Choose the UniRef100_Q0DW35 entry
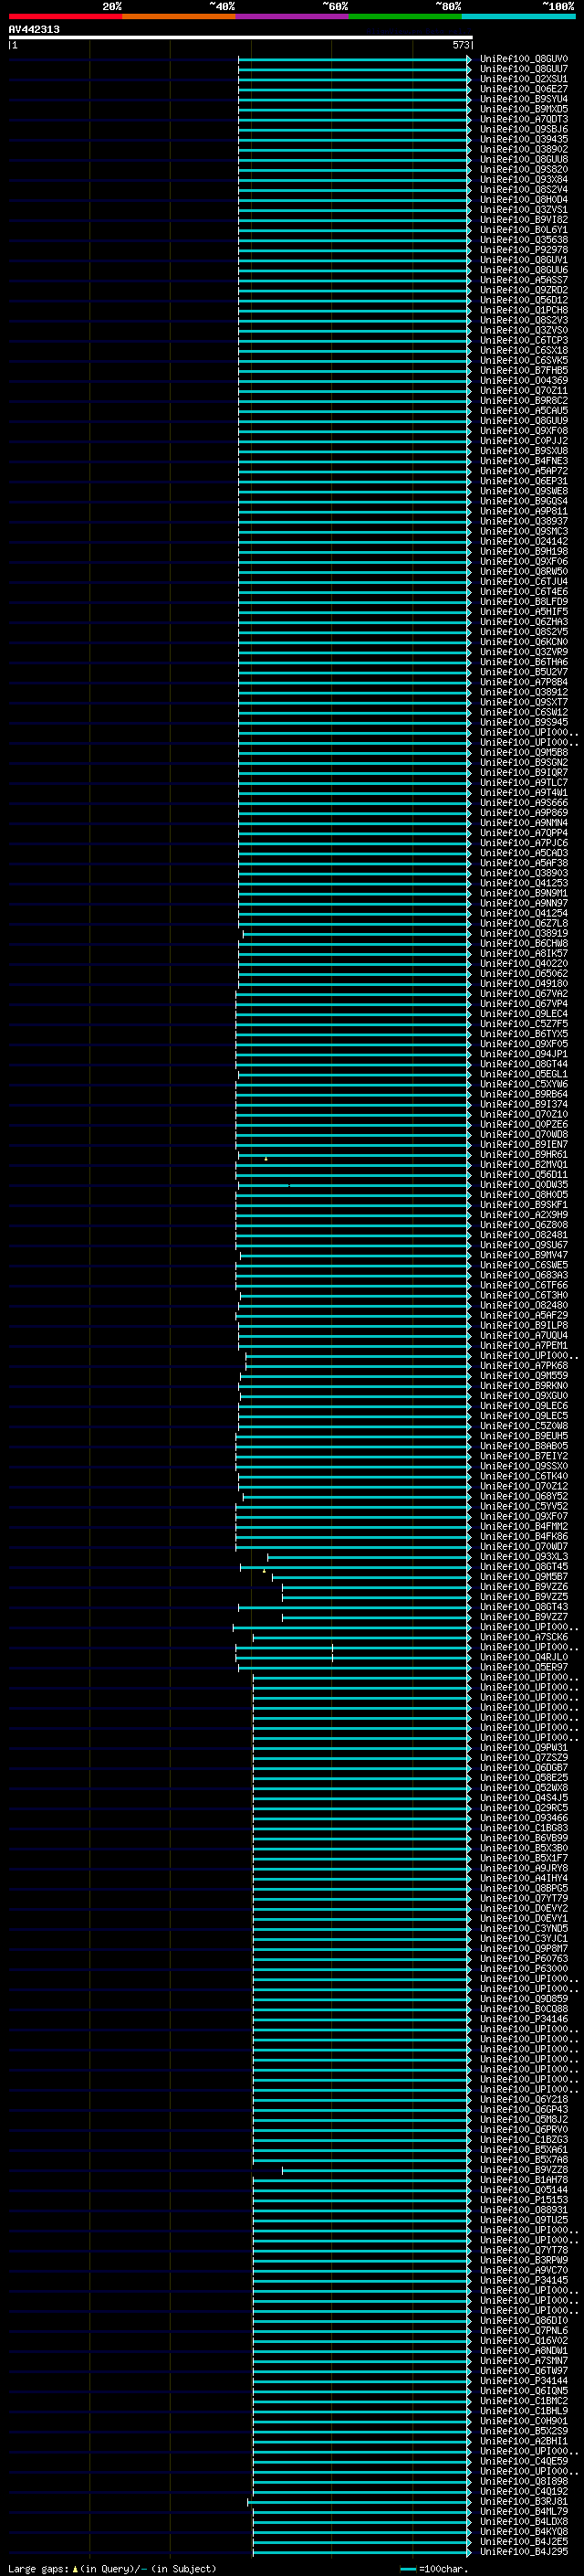The height and width of the screenshot is (2576, 584). [x=524, y=1185]
